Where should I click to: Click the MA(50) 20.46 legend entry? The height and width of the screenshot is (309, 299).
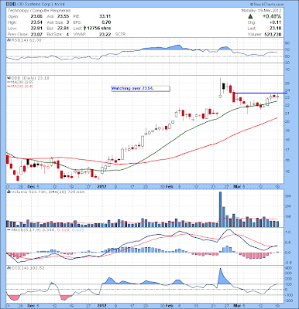tap(20, 86)
